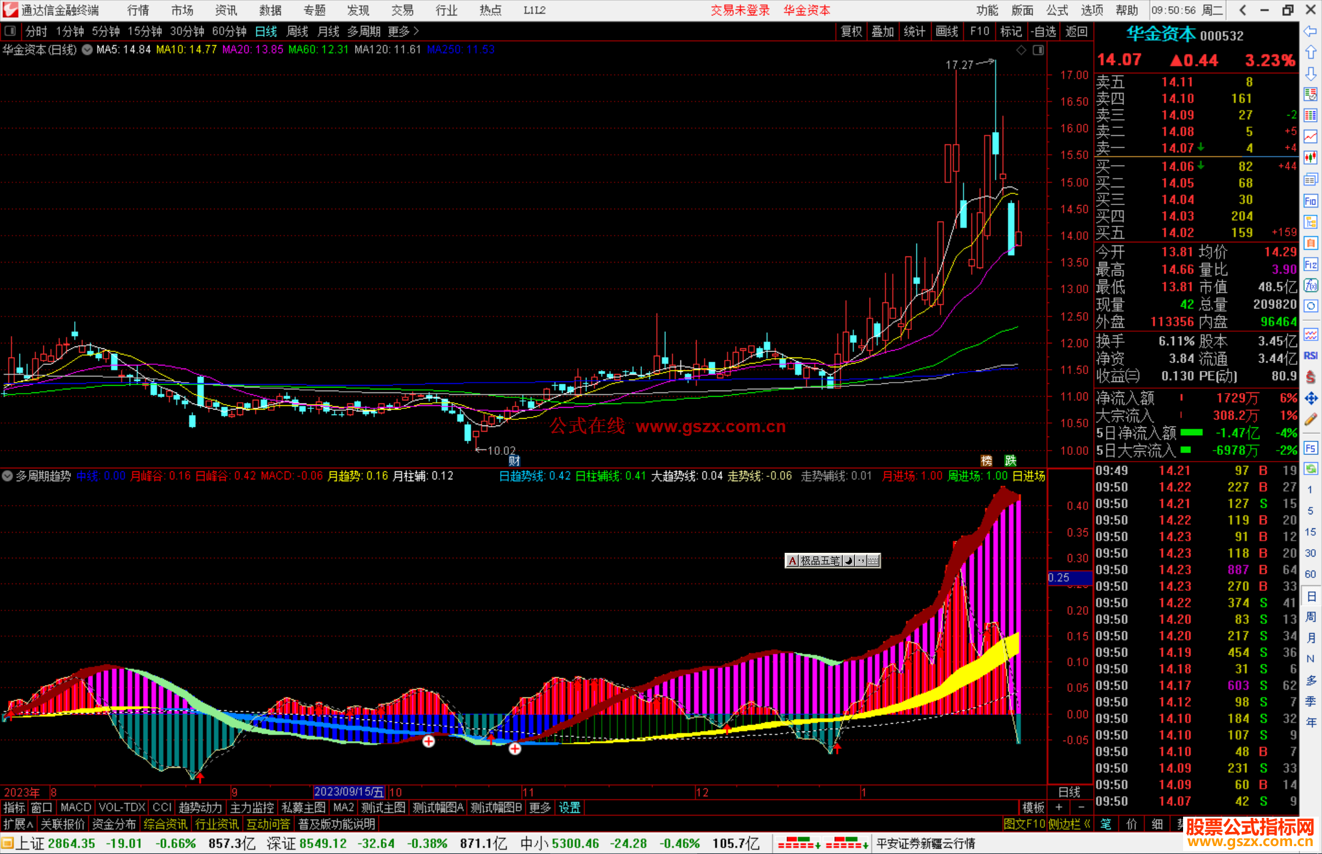The height and width of the screenshot is (854, 1322).
Task: Open the 多周期趋势 indicator dropdown arrow
Action: coord(7,476)
